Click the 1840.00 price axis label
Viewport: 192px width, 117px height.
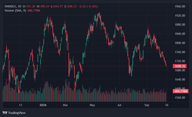(180, 34)
